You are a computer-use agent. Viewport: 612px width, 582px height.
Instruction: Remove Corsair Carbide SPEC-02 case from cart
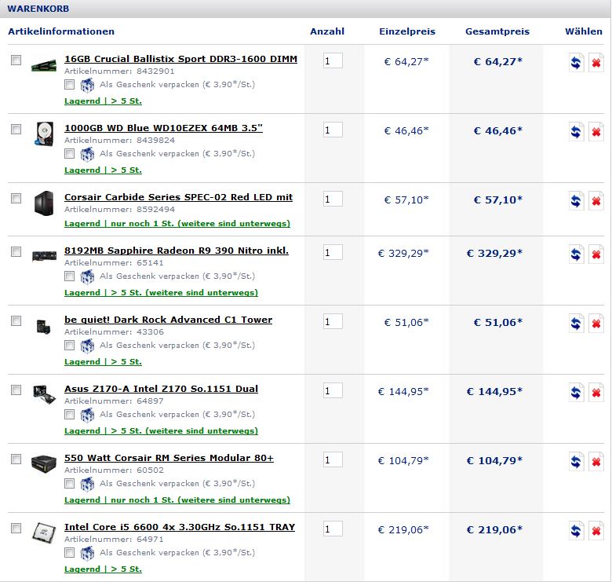596,201
